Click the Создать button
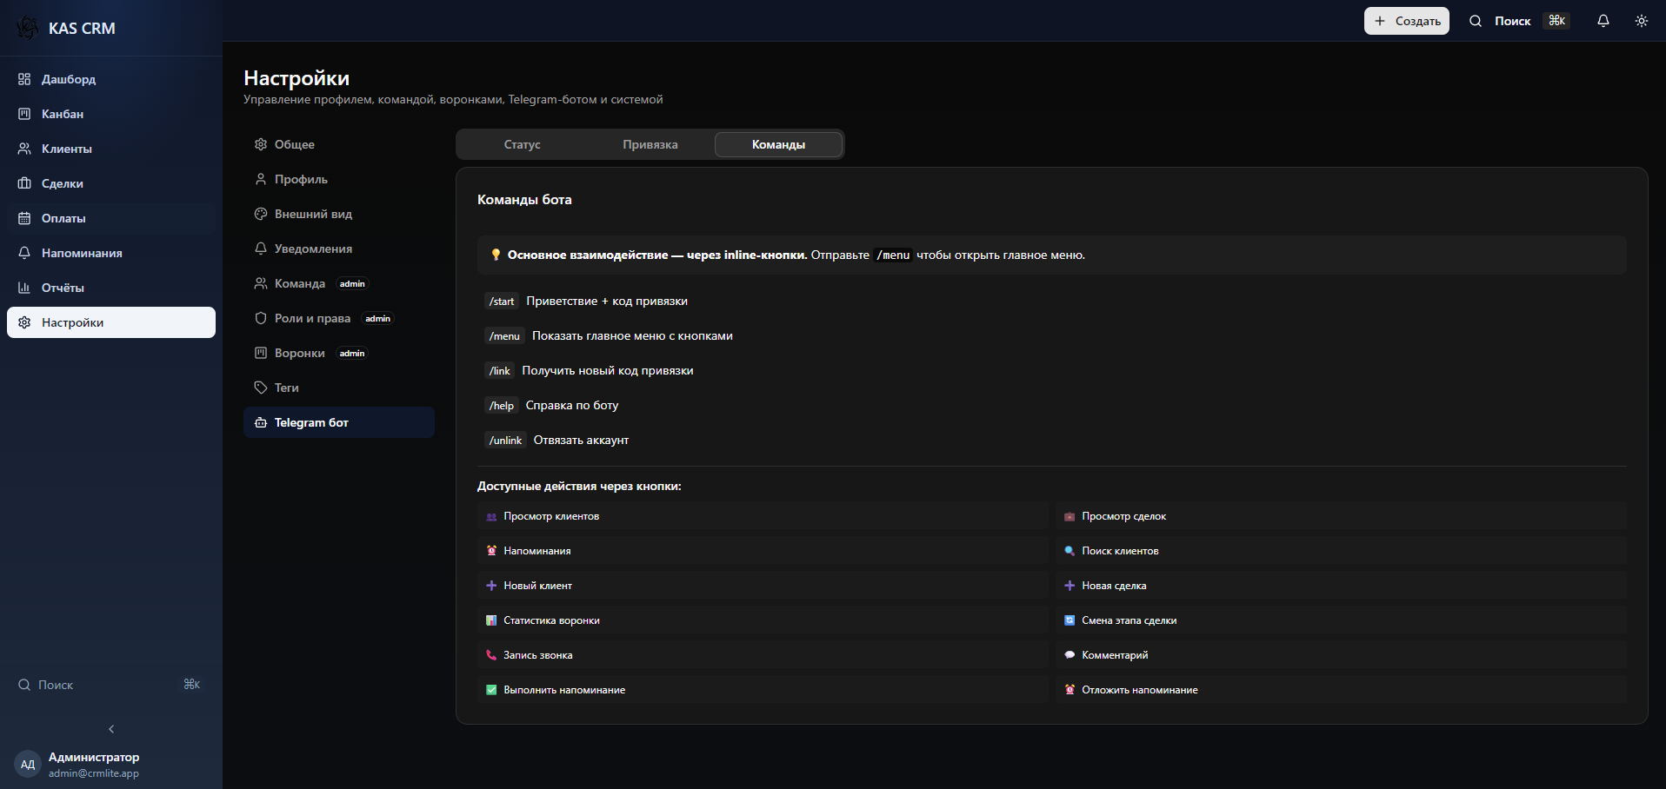 [x=1406, y=21]
